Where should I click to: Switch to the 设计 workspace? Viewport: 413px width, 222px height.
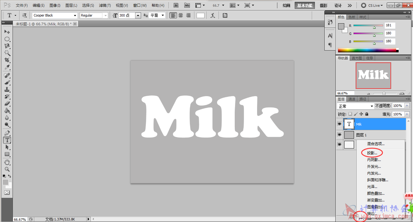click(338, 6)
